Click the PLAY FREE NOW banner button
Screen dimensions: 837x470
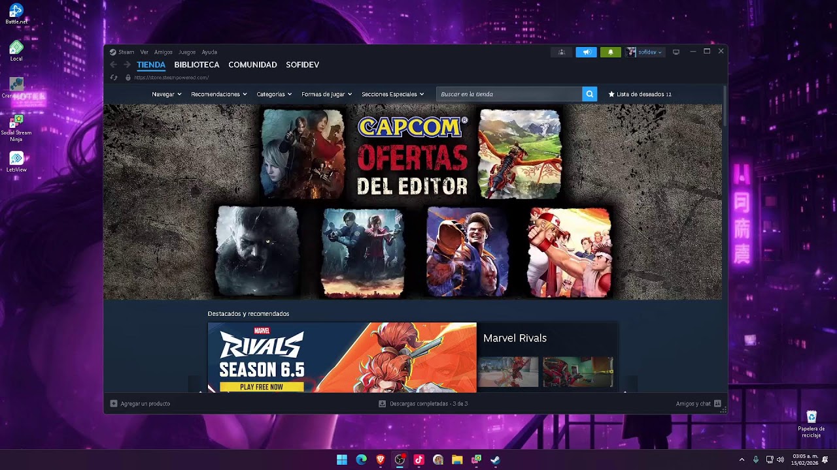coord(262,387)
